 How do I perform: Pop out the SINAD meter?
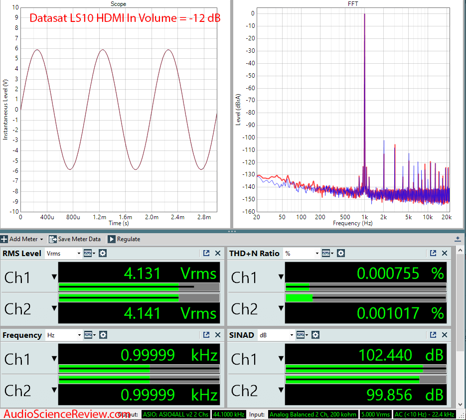(x=433, y=335)
